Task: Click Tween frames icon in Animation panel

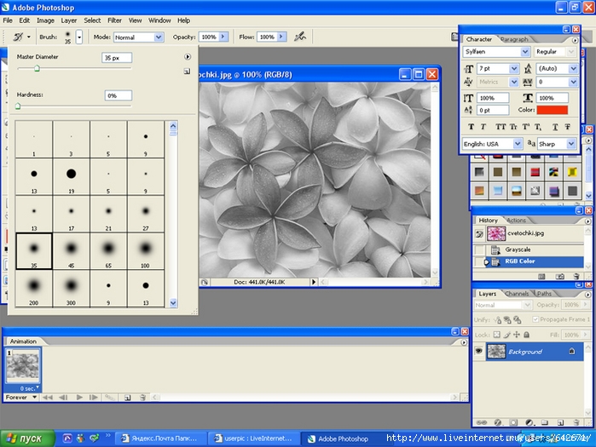Action: click(110, 398)
